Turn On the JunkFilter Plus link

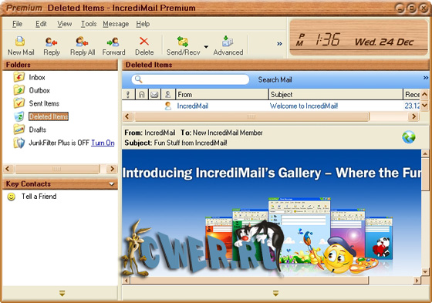[103, 143]
